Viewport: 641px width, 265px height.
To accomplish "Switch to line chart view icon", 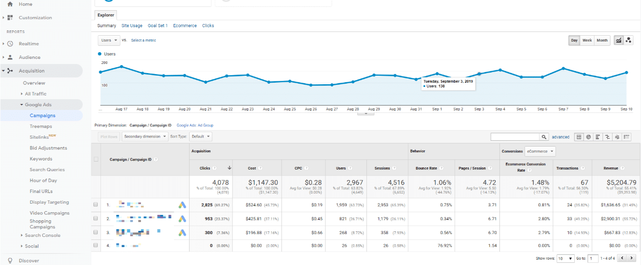I will [619, 41].
